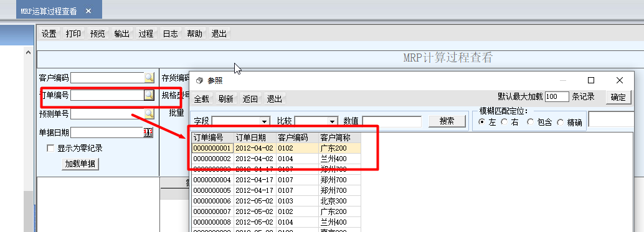The height and width of the screenshot is (232, 644).
Task: Click 输出 in the main toolbar
Action: 122,34
